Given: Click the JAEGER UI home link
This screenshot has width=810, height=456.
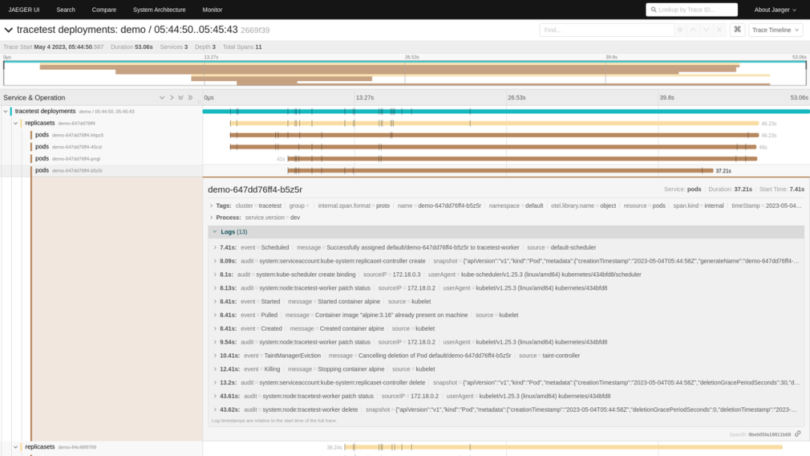Looking at the screenshot, I should pyautogui.click(x=24, y=10).
